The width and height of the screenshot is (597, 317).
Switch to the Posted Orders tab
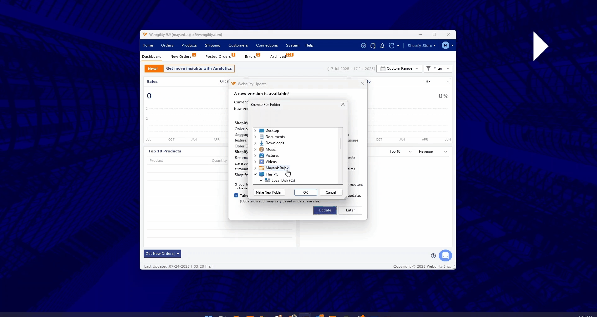click(x=218, y=57)
